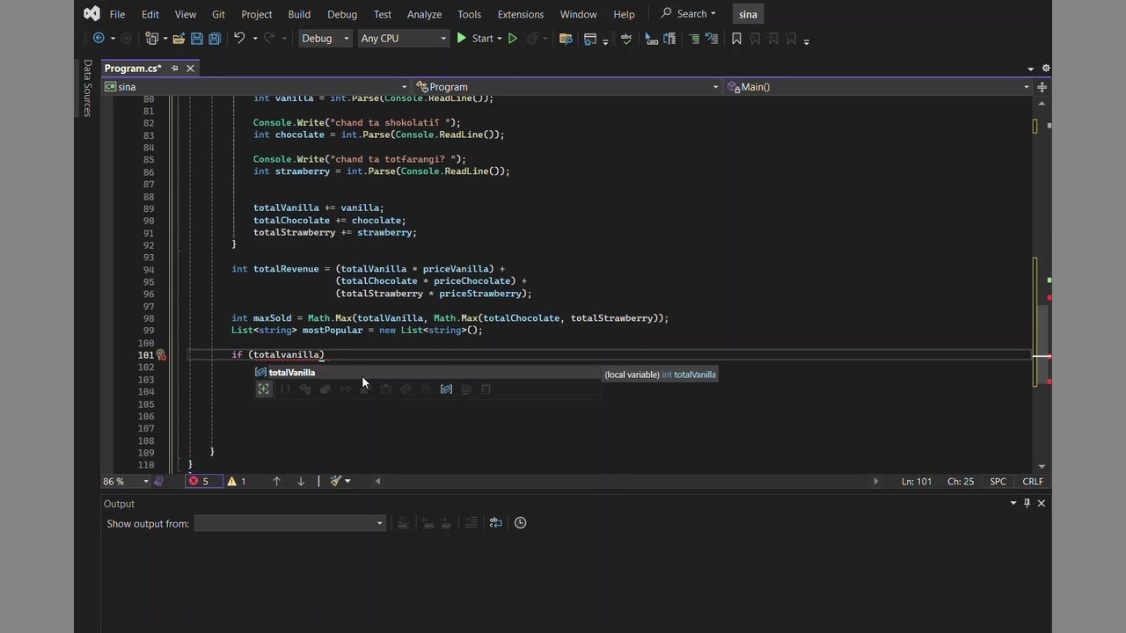Image resolution: width=1126 pixels, height=633 pixels.
Task: Click the Start debugging button
Action: click(475, 39)
